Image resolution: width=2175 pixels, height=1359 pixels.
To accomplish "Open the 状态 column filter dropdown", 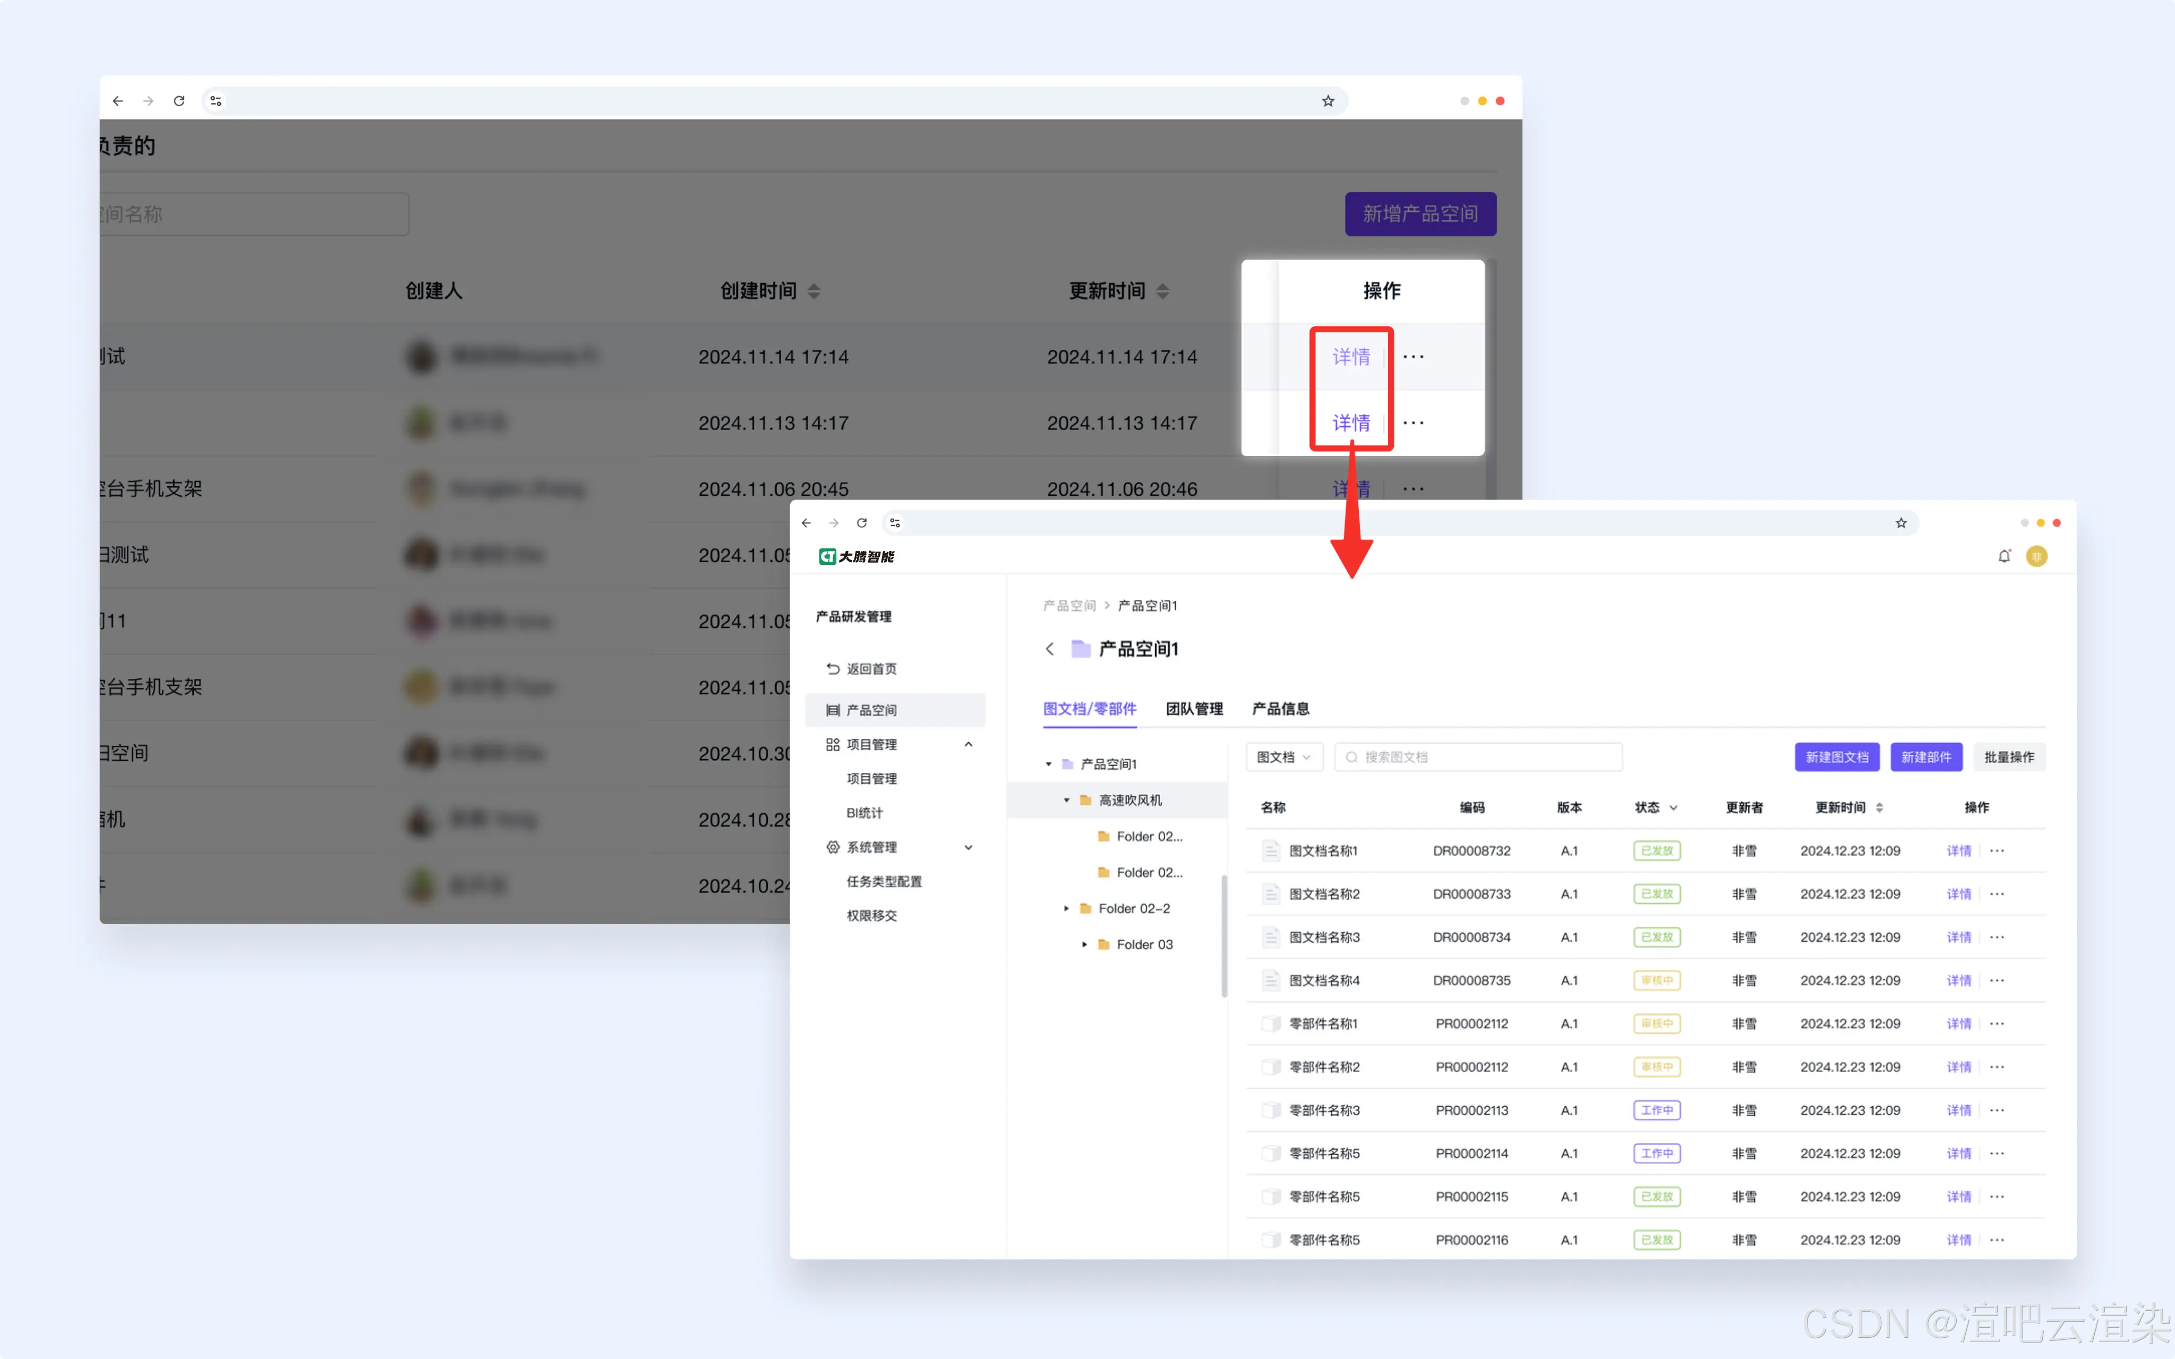I will pos(1674,808).
